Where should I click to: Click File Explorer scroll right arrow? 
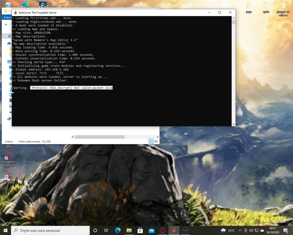click(158, 137)
